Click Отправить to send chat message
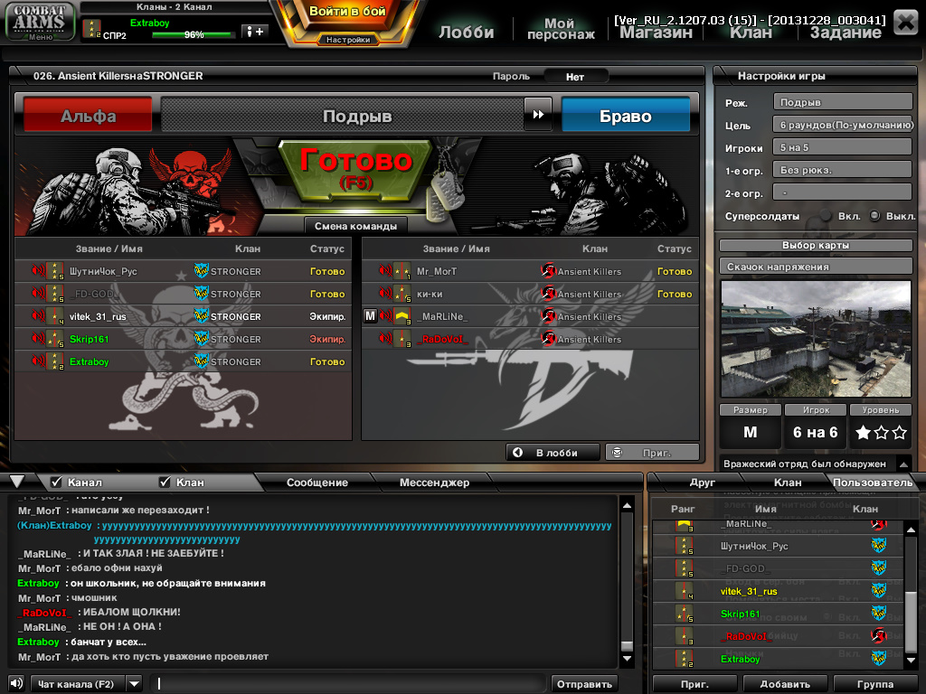The image size is (926, 694). click(585, 684)
